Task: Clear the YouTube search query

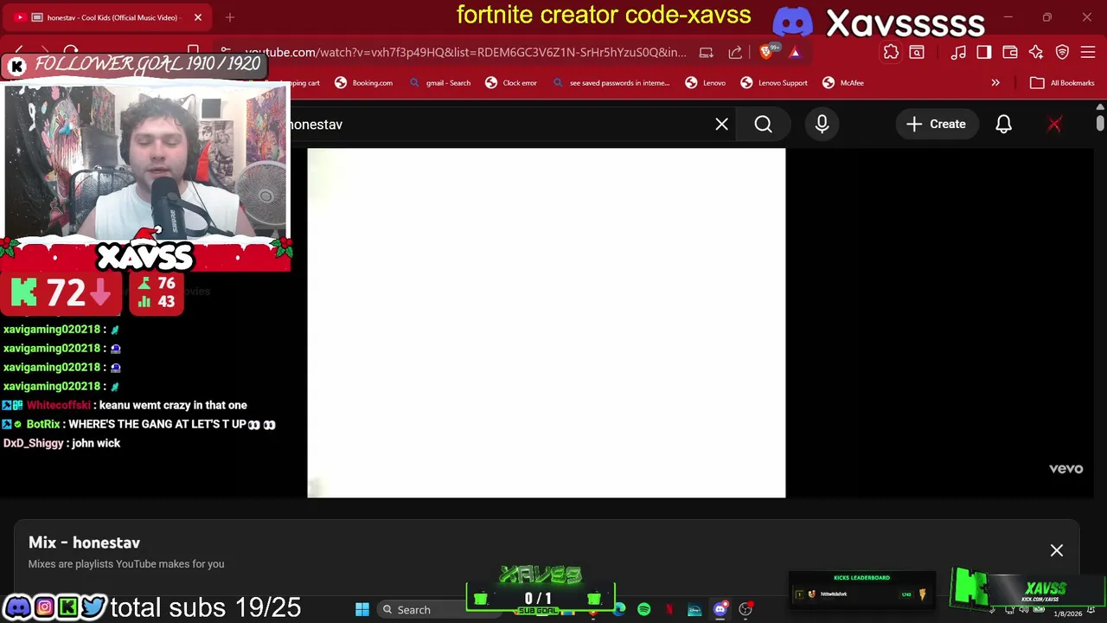Action: tap(721, 125)
